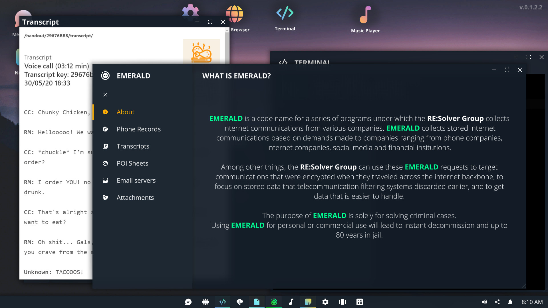Open the POI Sheets section
548x308 pixels.
(132, 163)
